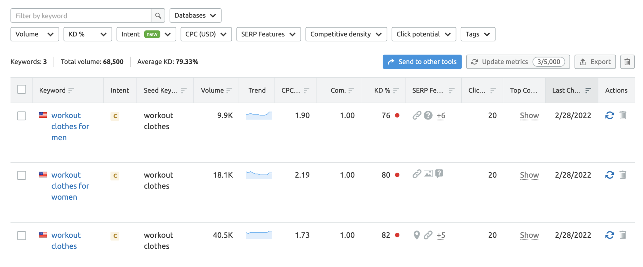Check the select-all checkbox in header
The height and width of the screenshot is (267, 643).
22,90
